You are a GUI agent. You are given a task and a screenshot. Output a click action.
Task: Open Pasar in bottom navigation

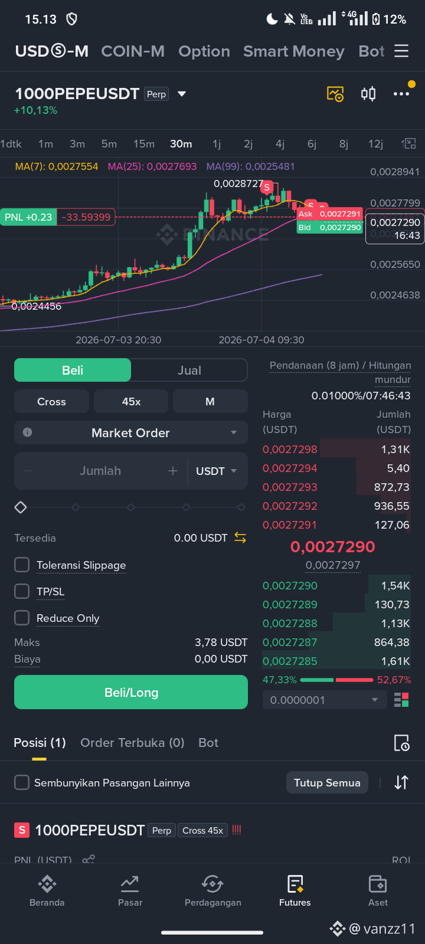click(x=130, y=891)
